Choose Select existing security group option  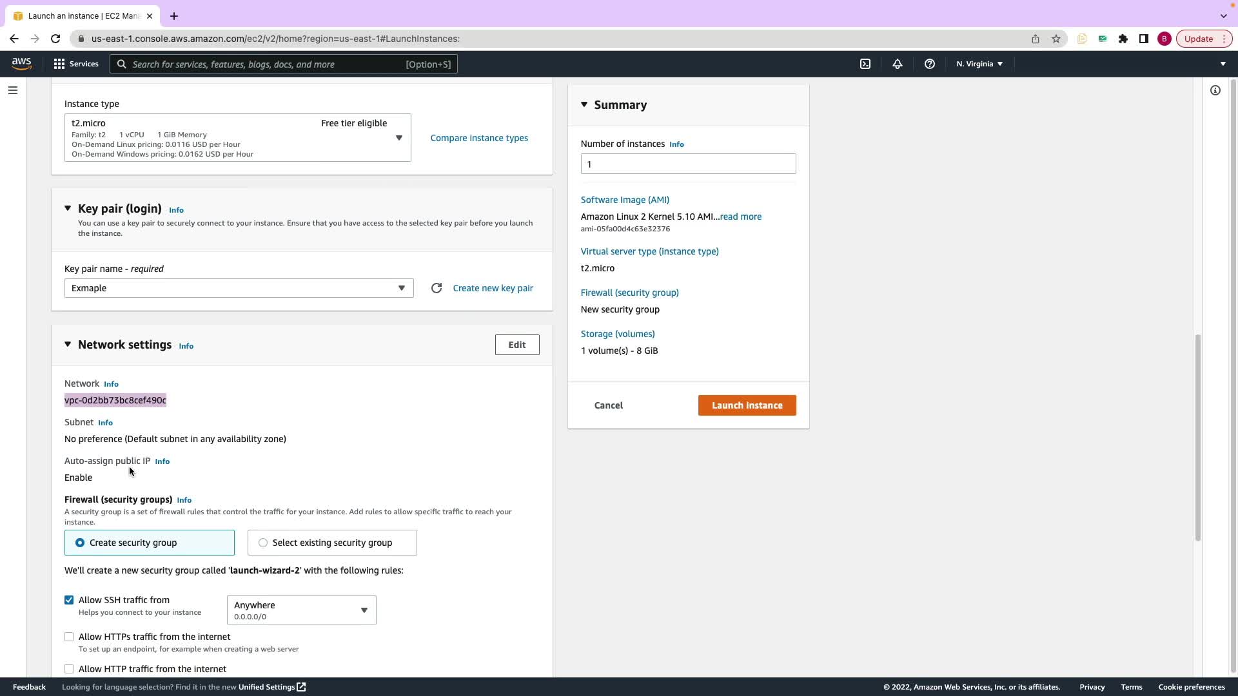tap(263, 543)
